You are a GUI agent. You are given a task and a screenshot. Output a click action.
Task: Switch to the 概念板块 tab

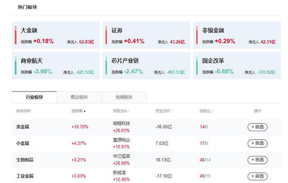coord(79,97)
